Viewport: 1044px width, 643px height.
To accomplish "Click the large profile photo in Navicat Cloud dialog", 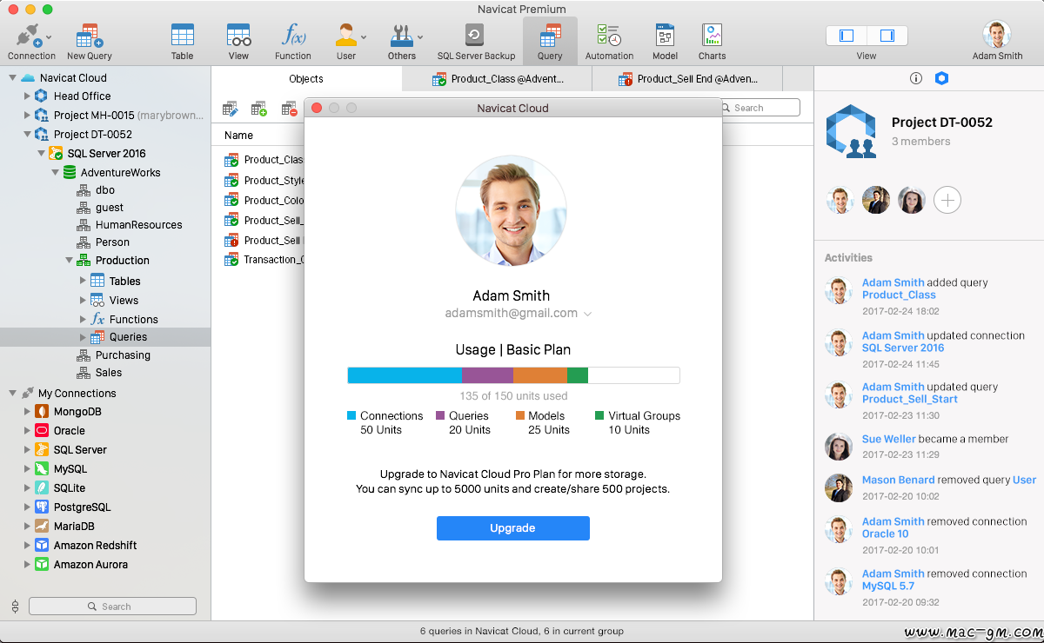I will (512, 211).
